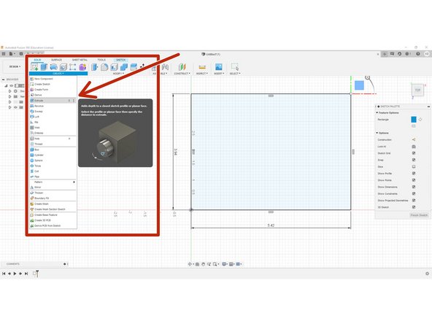The width and height of the screenshot is (432, 324).
Task: Choose Create Mesh Section Sketch
Action: click(x=53, y=209)
